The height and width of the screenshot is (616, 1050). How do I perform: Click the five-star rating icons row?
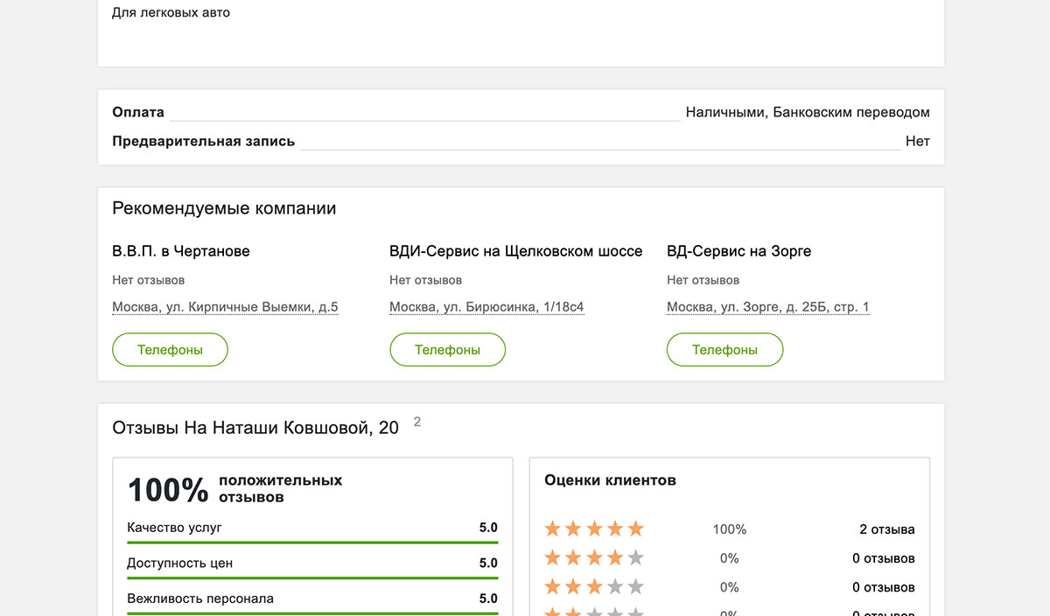point(594,528)
